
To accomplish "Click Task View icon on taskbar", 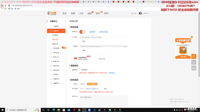I will (48, 110).
